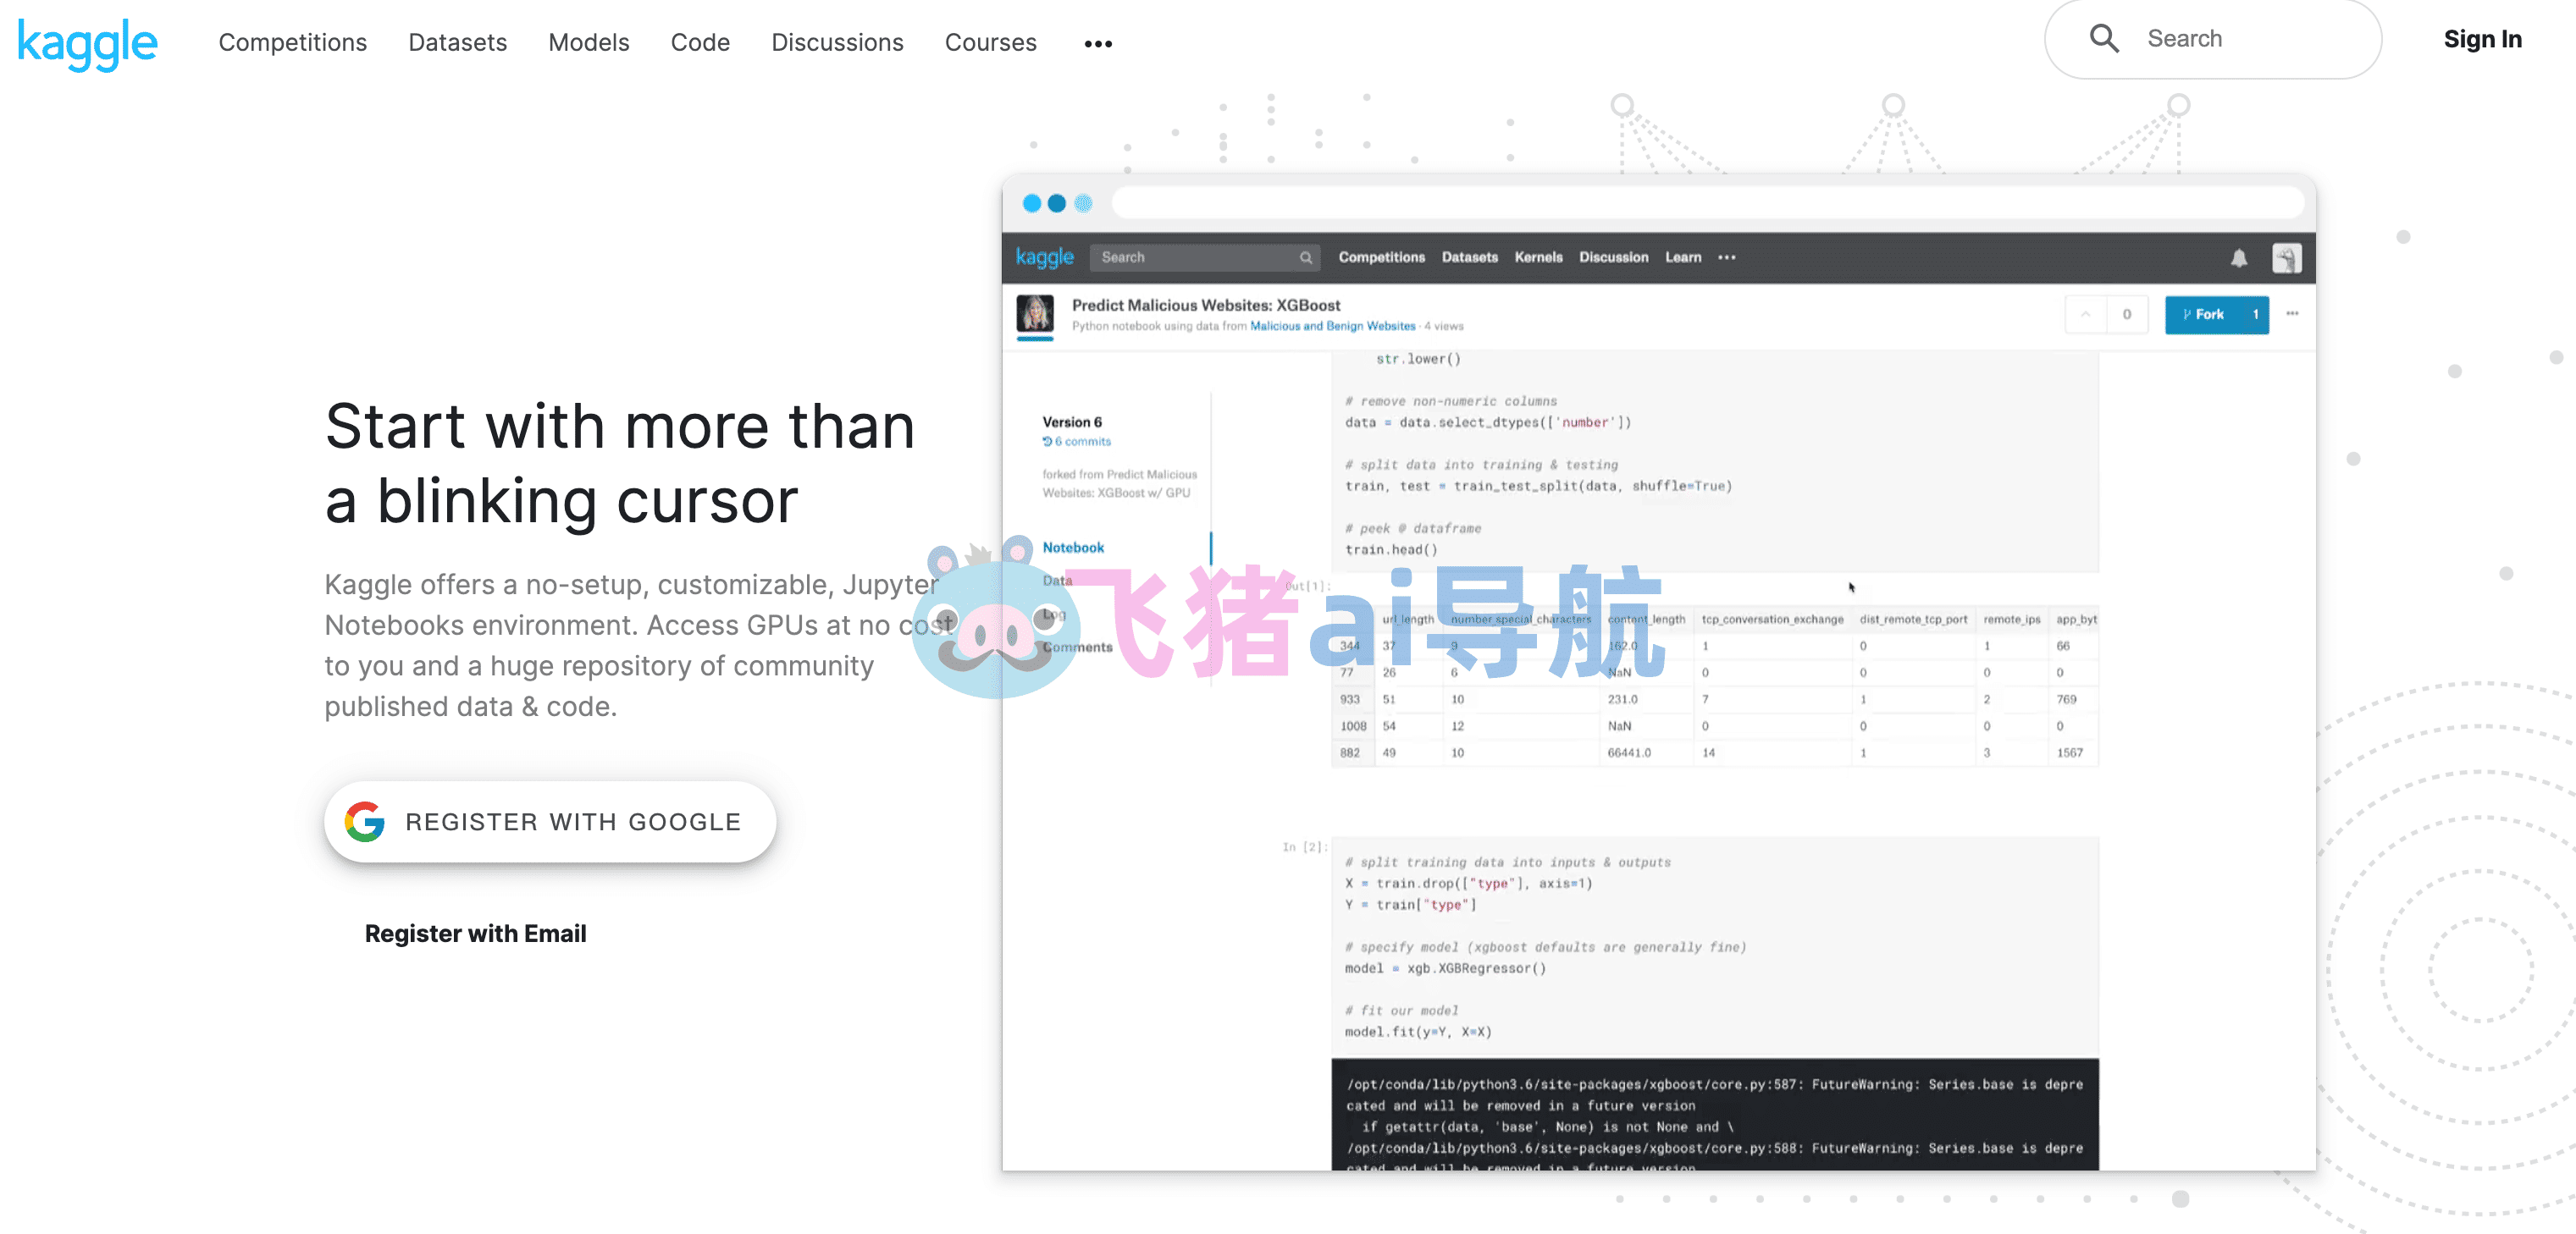Click the Google G logo icon
This screenshot has width=2576, height=1234.
(365, 821)
